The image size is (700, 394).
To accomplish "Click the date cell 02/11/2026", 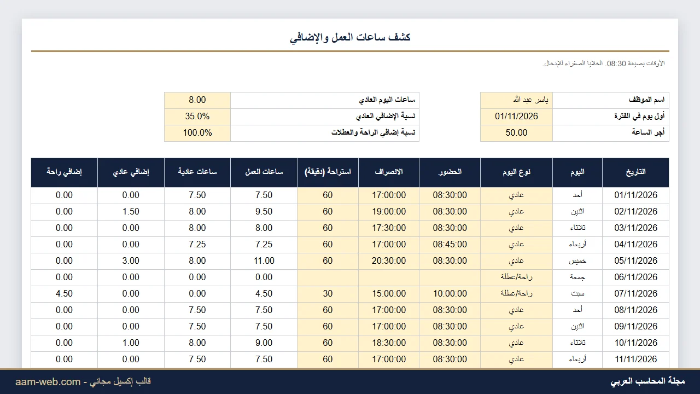I will point(635,212).
